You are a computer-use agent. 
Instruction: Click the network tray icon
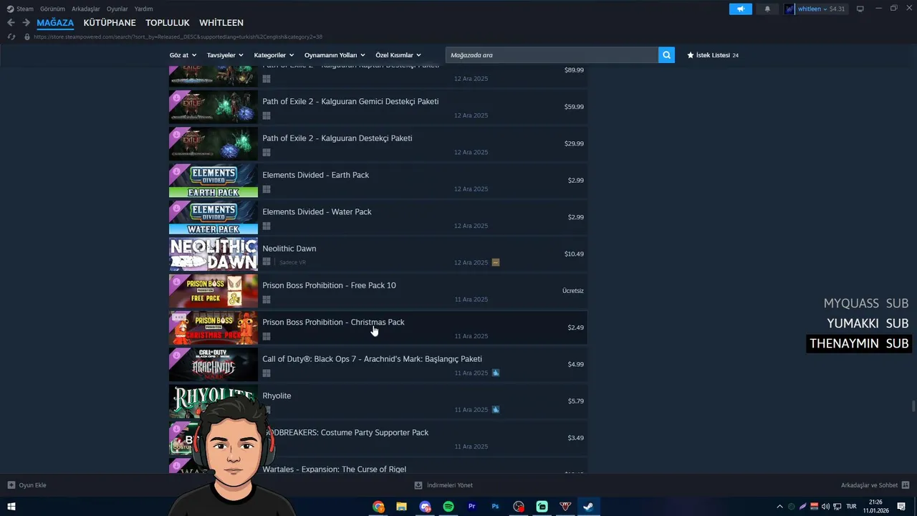pyautogui.click(x=837, y=507)
